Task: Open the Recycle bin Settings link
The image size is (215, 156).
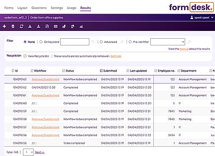Action: point(116,56)
